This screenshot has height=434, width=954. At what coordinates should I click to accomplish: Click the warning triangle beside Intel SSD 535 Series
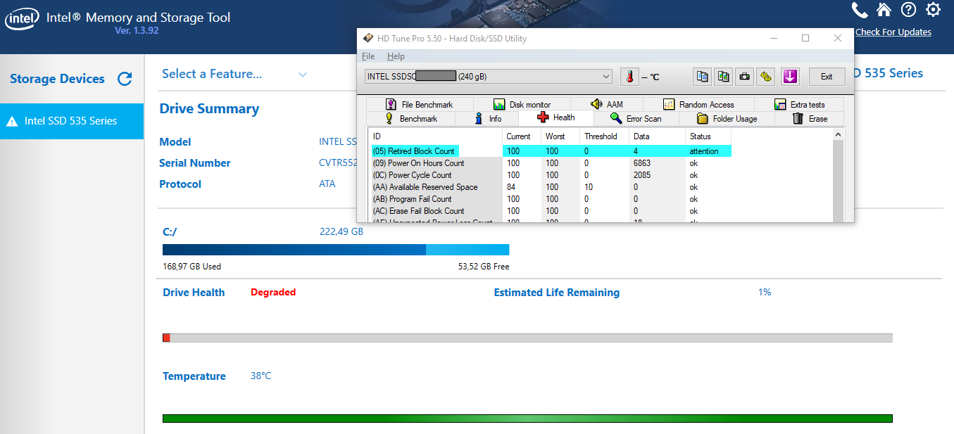click(12, 122)
